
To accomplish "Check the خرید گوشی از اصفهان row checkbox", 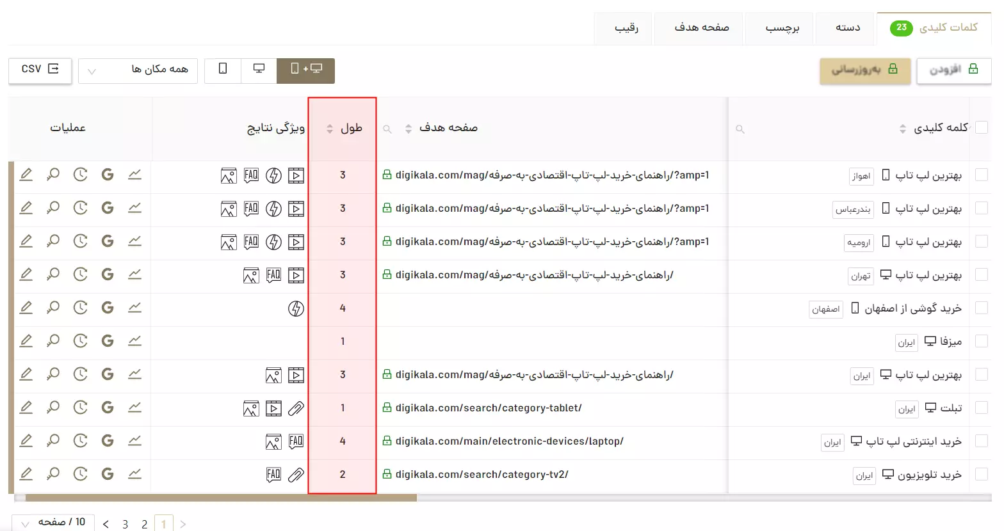I will tap(981, 308).
